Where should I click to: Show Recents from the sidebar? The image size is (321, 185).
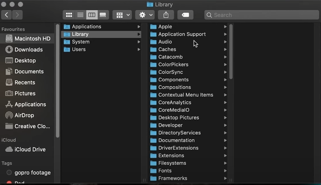[28, 82]
